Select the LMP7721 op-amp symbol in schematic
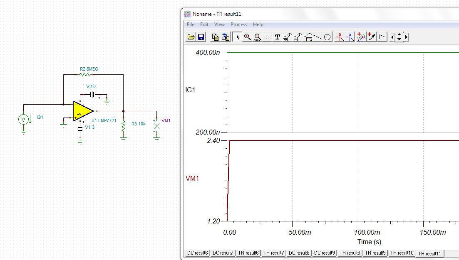The height and width of the screenshot is (260, 459). pos(83,111)
